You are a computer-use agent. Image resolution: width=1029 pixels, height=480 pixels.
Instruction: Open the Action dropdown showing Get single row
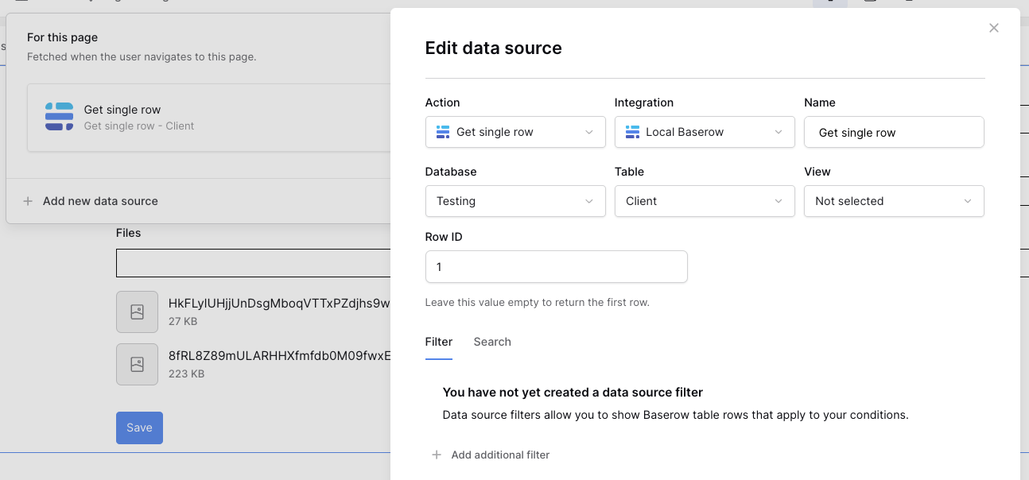(514, 132)
